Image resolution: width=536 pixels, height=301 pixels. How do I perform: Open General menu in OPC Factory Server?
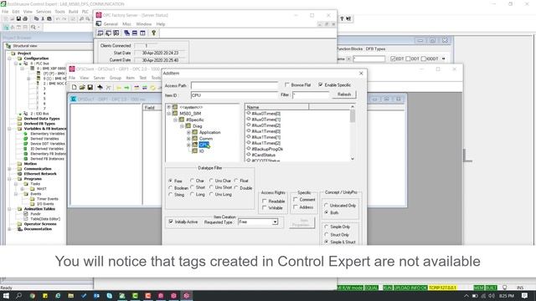[111, 24]
